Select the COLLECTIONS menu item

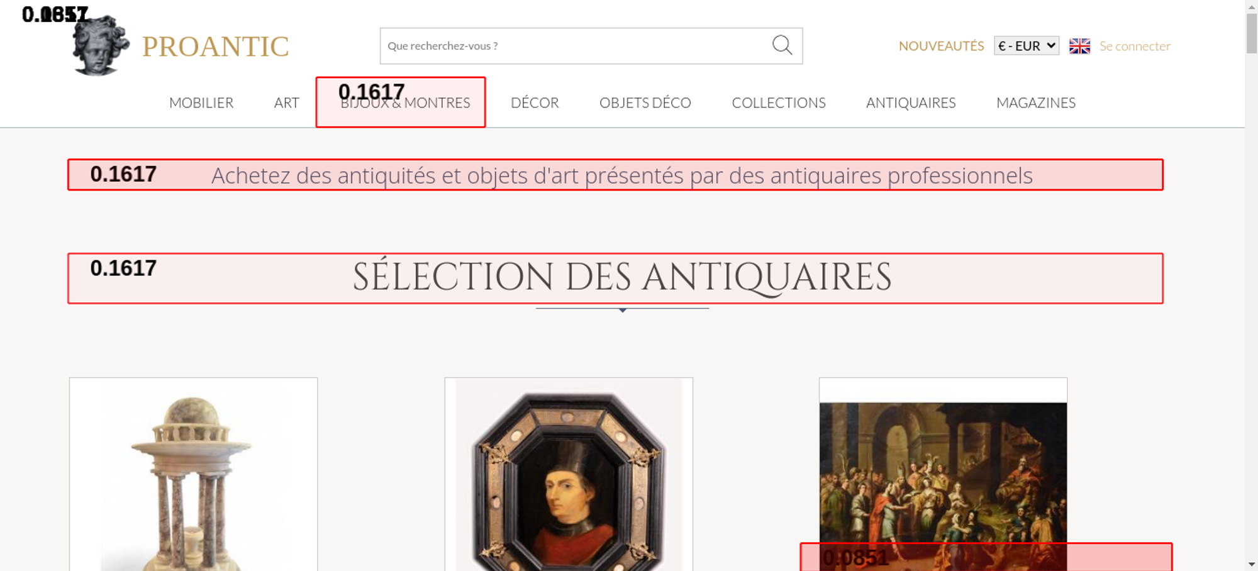pyautogui.click(x=778, y=103)
